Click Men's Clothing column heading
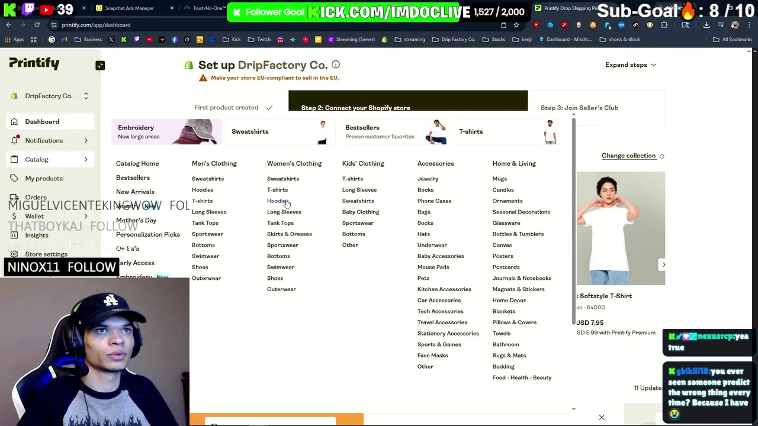 214,163
